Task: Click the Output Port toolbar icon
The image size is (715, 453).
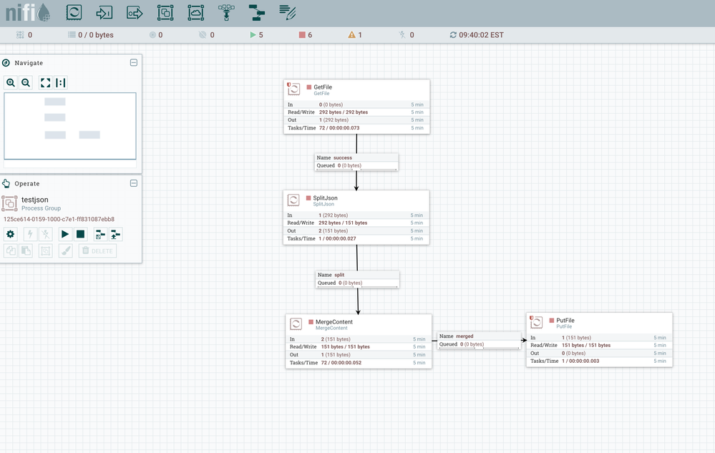Action: click(135, 12)
